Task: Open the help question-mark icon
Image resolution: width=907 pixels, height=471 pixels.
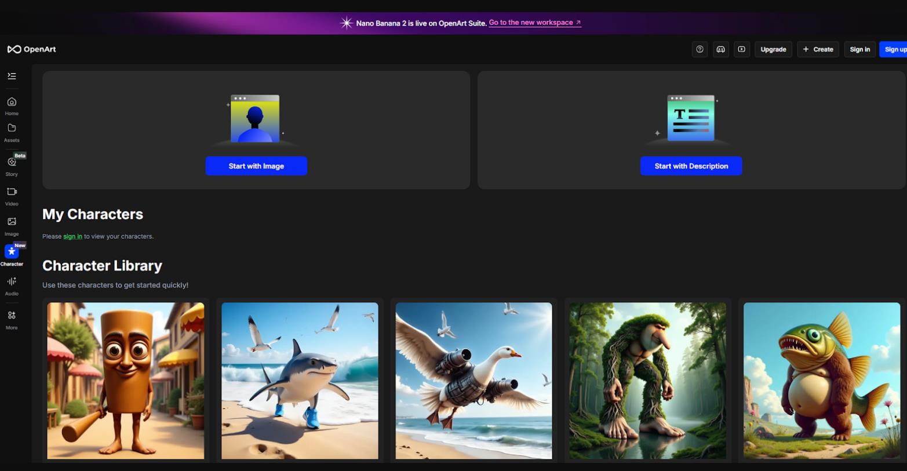Action: tap(700, 49)
